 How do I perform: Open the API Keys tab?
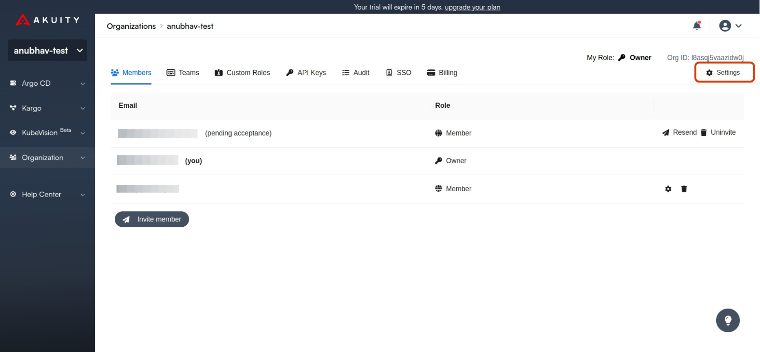(306, 73)
